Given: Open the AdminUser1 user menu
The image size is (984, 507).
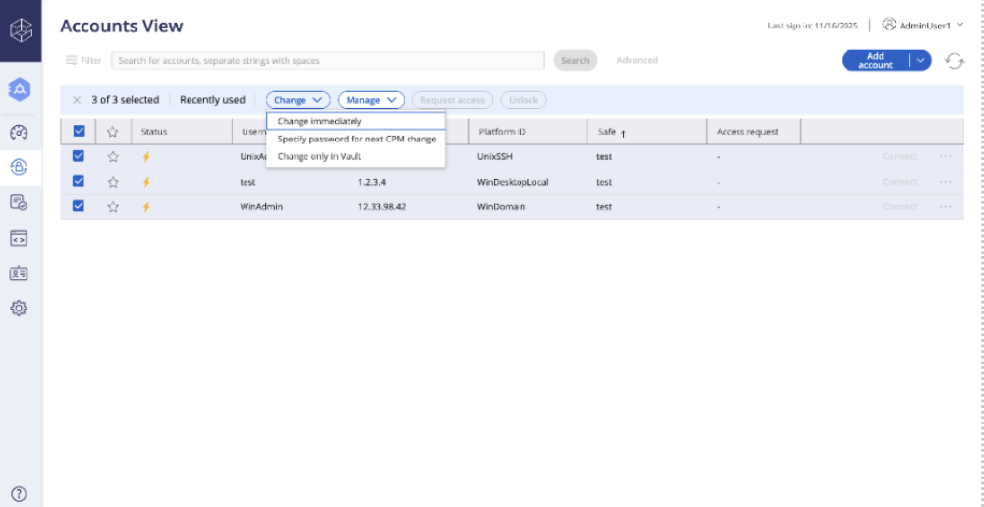Looking at the screenshot, I should [923, 26].
